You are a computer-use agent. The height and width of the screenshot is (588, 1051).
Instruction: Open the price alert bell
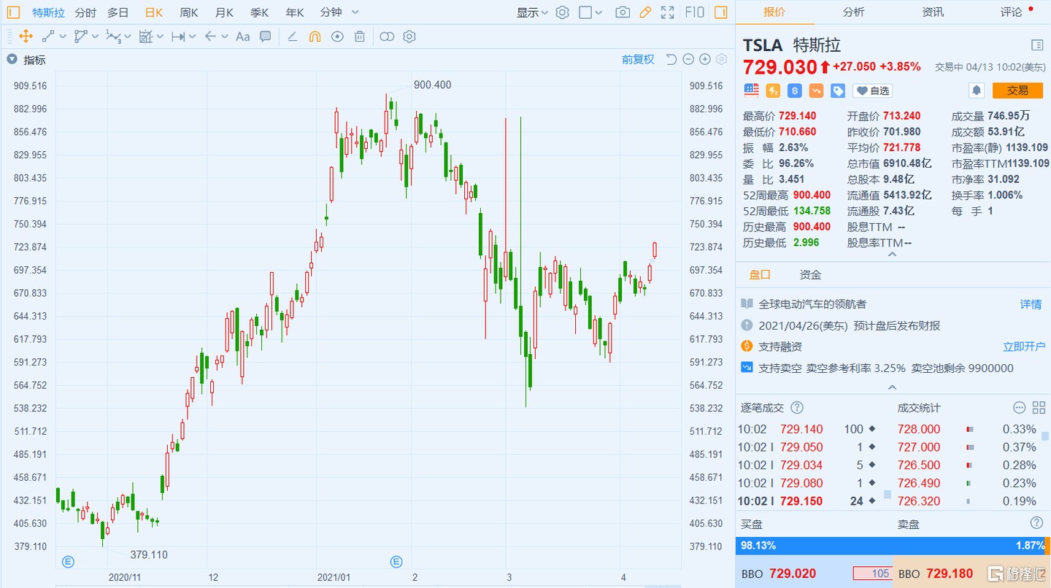click(x=976, y=90)
